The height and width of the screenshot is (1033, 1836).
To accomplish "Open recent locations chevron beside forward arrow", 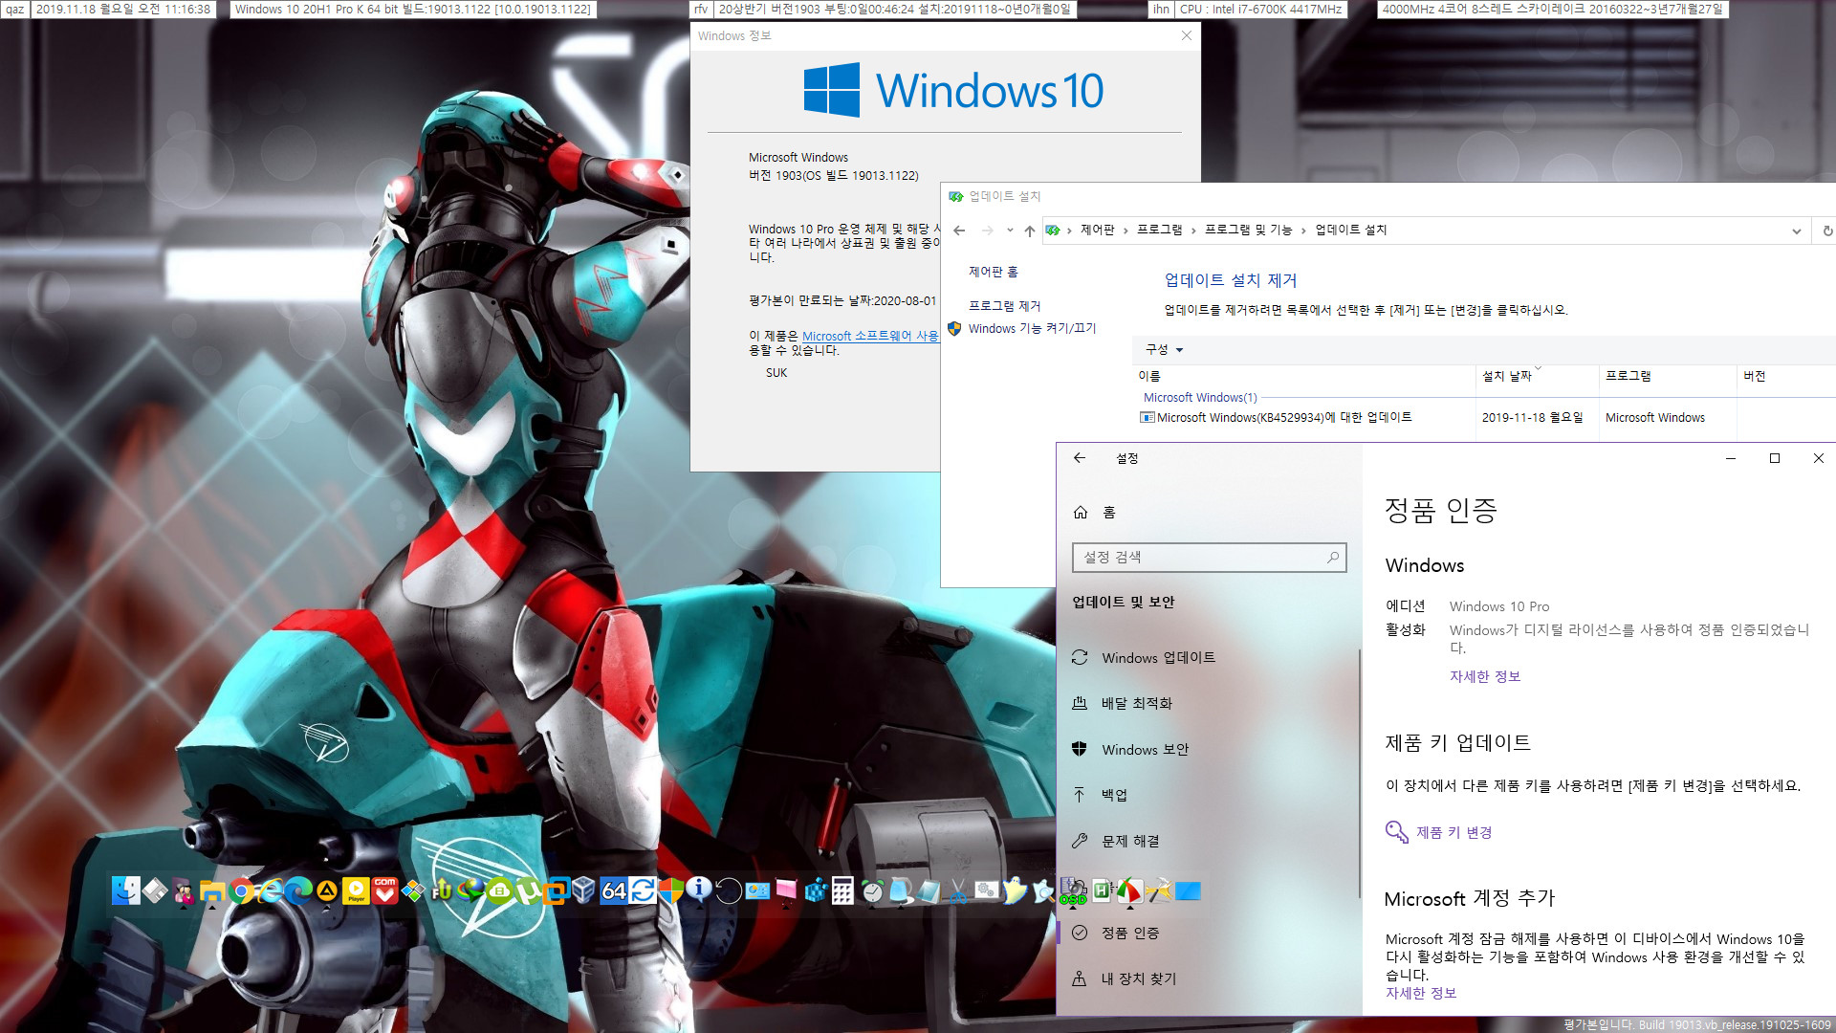I will (1010, 231).
